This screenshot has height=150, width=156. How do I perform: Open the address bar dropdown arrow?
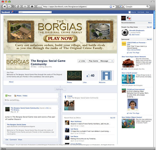tap(114, 6)
